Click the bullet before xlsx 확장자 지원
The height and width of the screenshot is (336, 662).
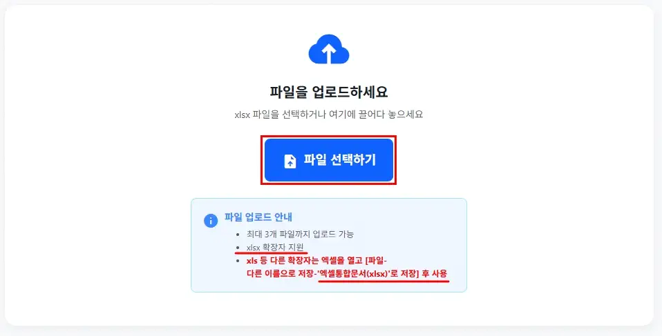tap(238, 248)
